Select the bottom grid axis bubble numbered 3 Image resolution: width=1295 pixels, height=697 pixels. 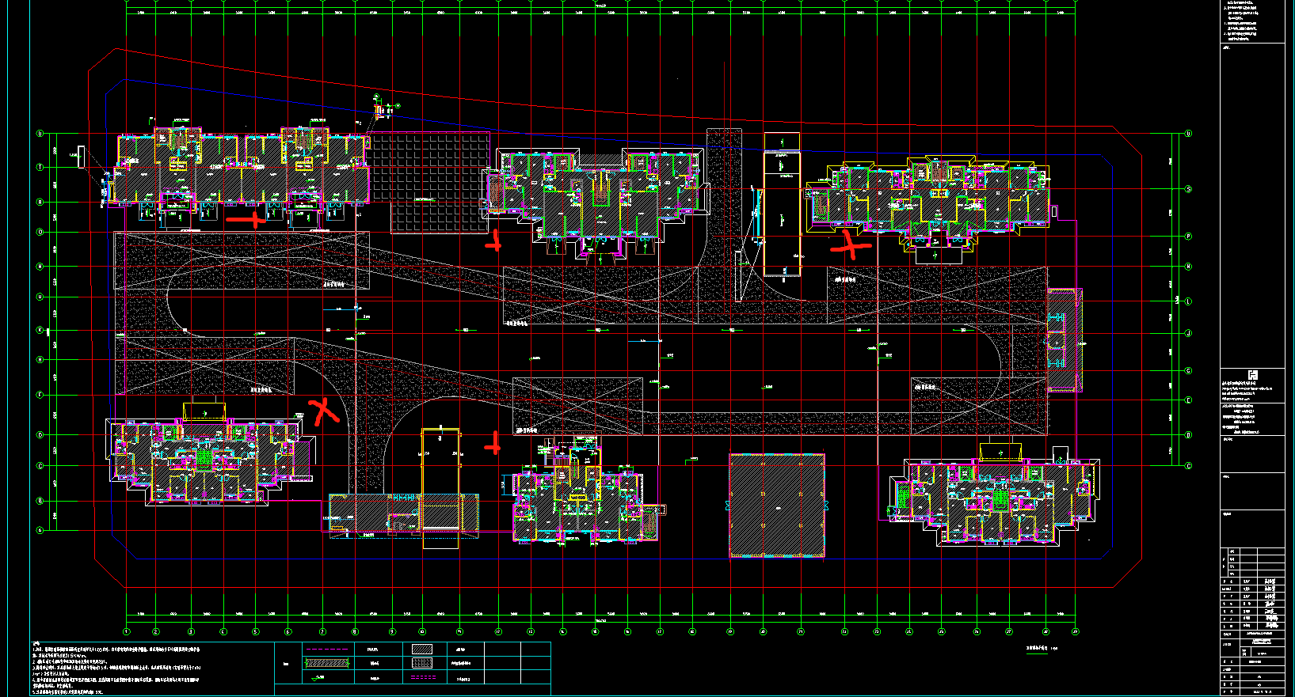pyautogui.click(x=190, y=631)
